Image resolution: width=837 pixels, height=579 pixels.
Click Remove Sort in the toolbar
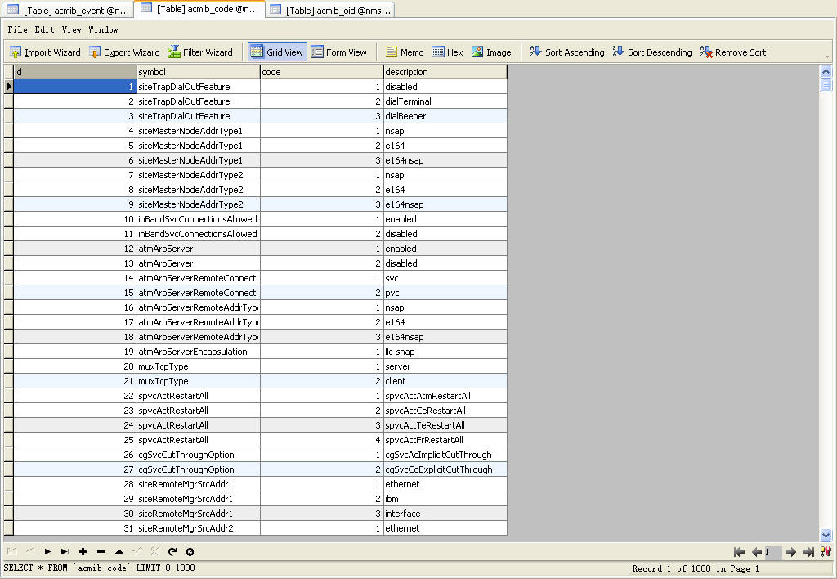[x=733, y=52]
